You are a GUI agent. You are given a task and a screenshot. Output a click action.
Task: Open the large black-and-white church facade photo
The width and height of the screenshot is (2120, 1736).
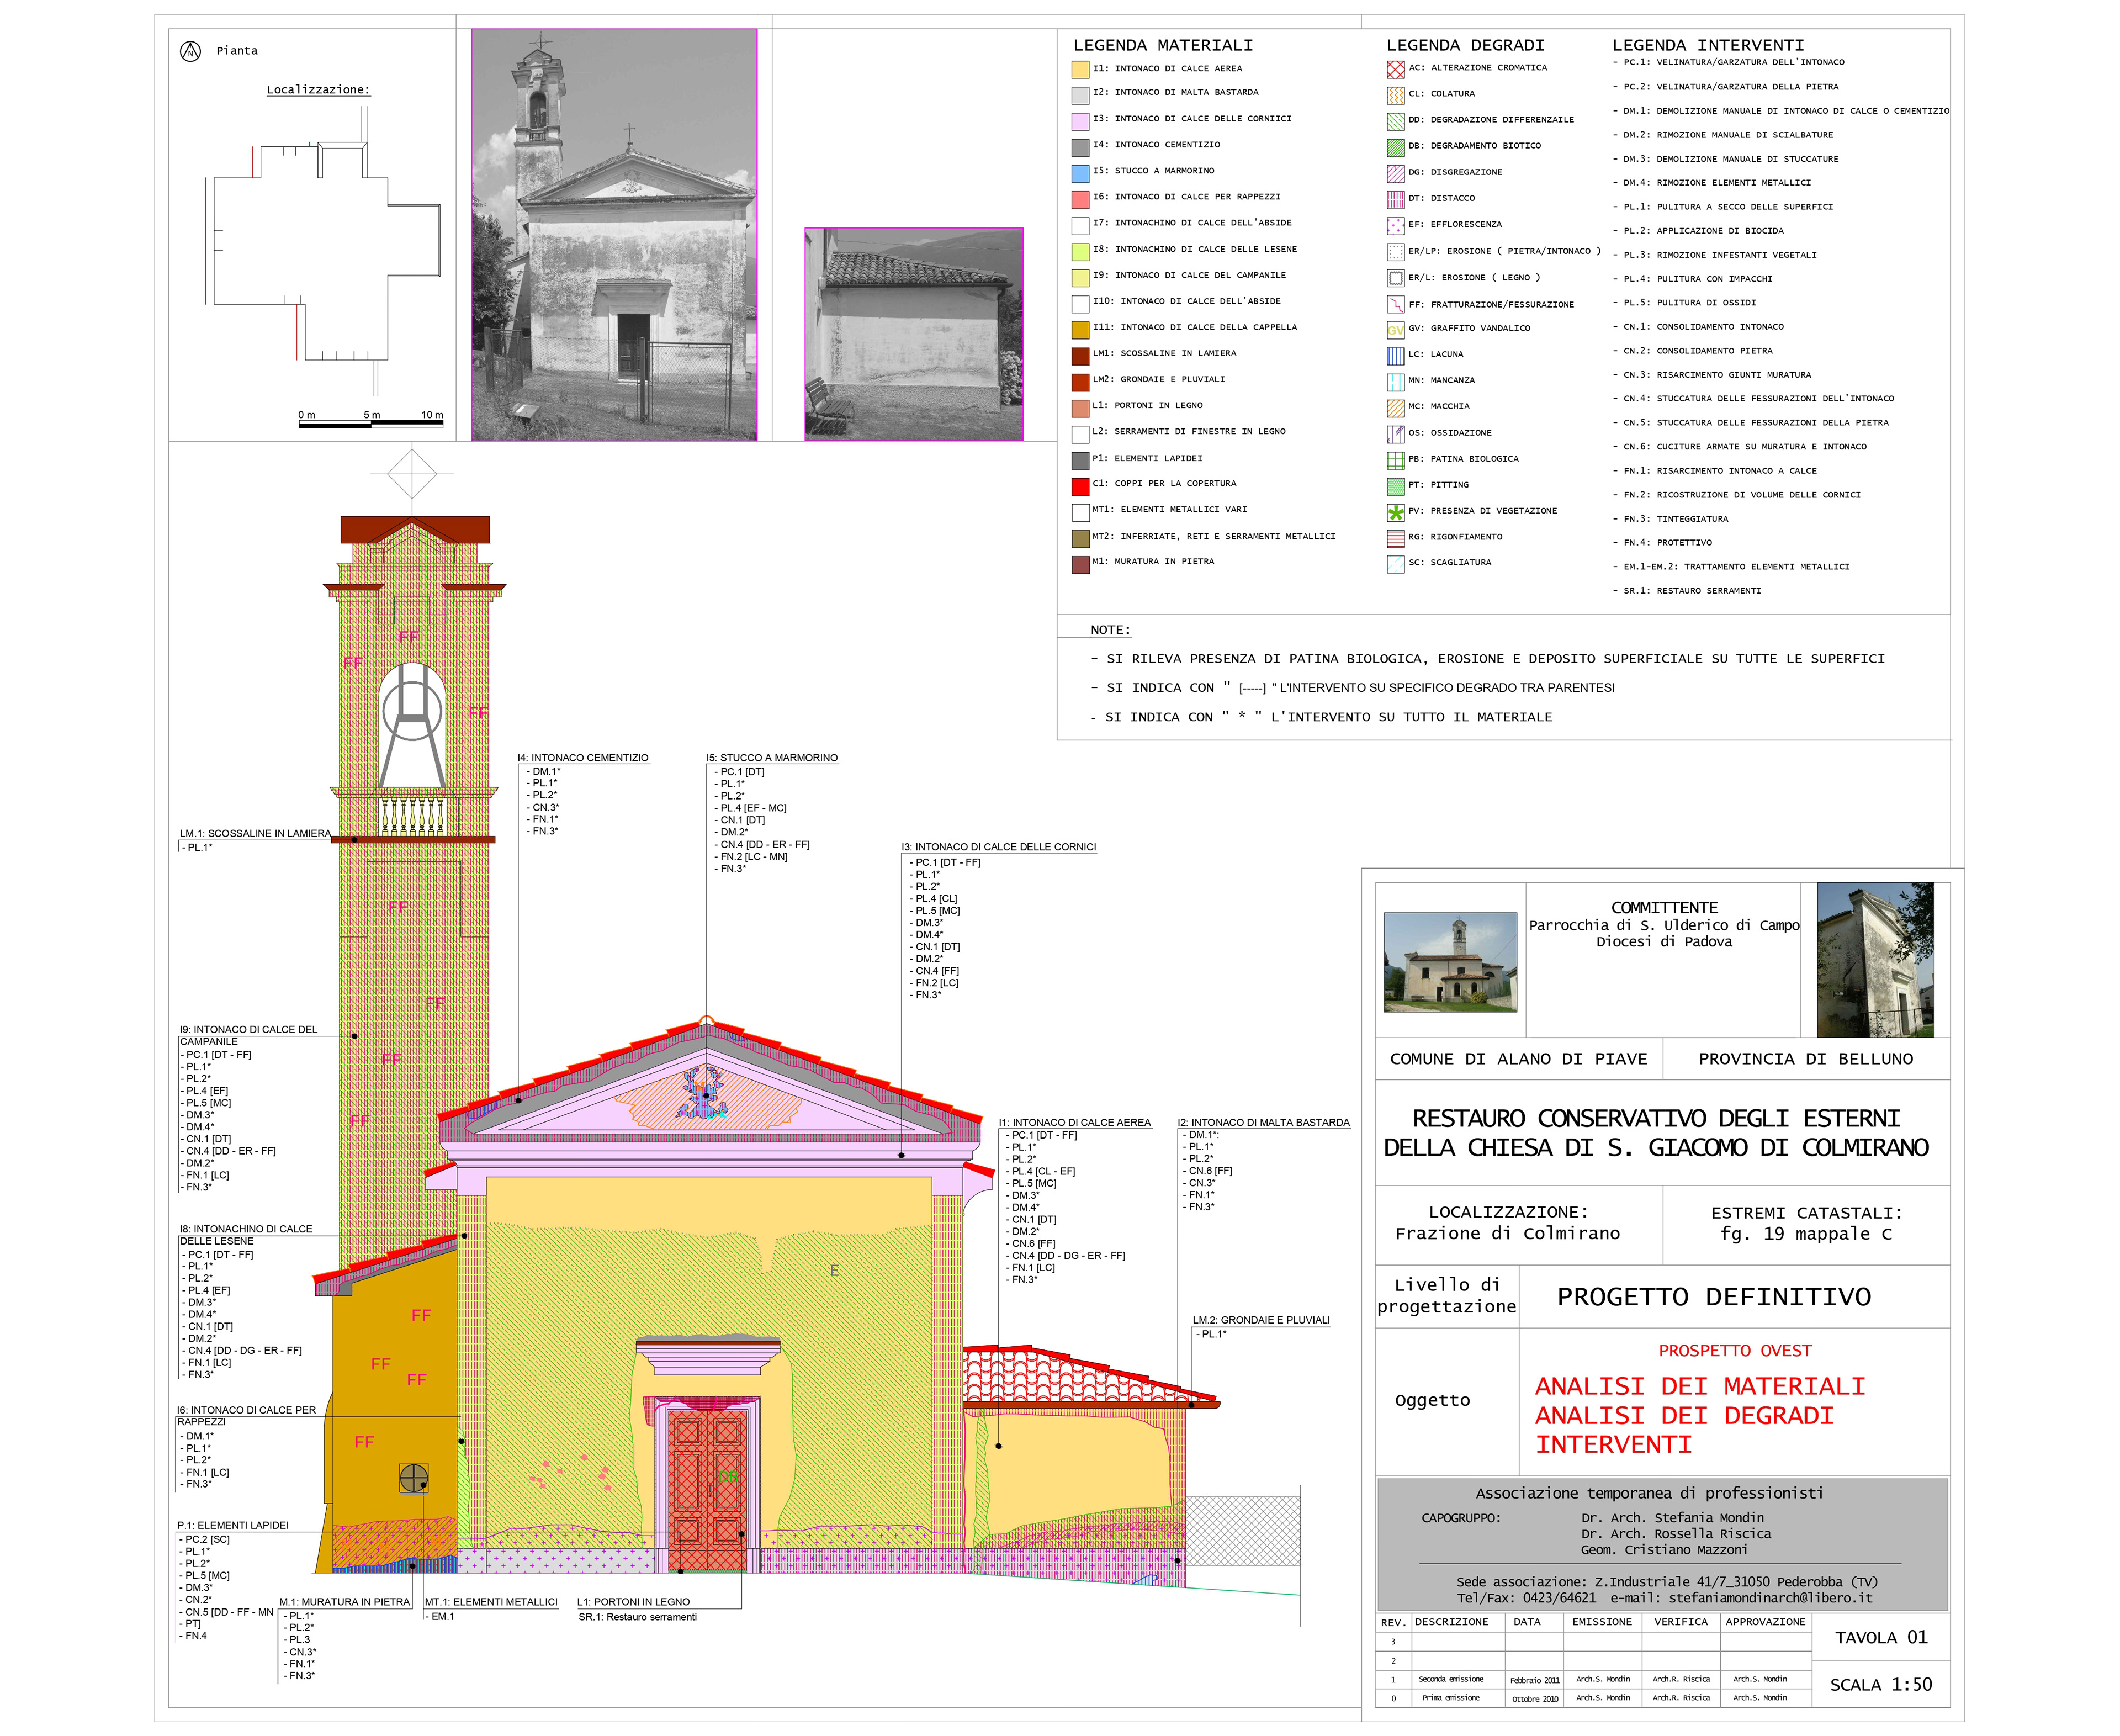(x=613, y=234)
